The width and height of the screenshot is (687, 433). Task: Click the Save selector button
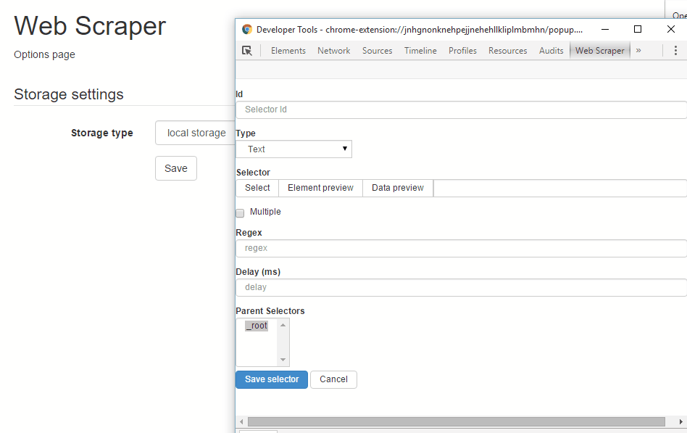[272, 379]
